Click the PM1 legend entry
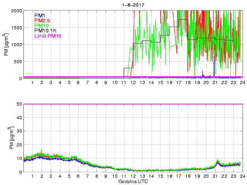 [40, 15]
